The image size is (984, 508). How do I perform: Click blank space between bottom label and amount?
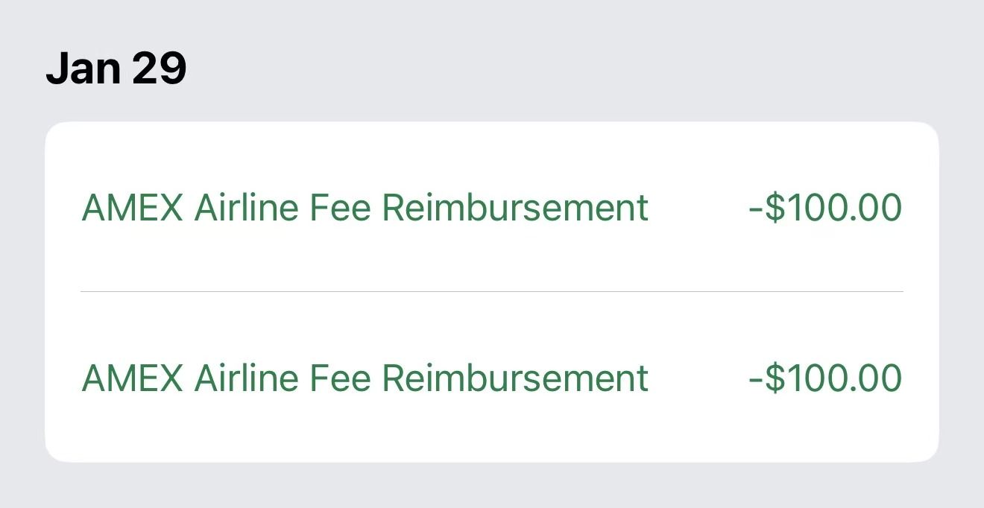[698, 378]
